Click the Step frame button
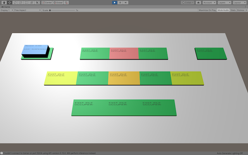The width and height of the screenshot is (248, 155). pos(126,2)
